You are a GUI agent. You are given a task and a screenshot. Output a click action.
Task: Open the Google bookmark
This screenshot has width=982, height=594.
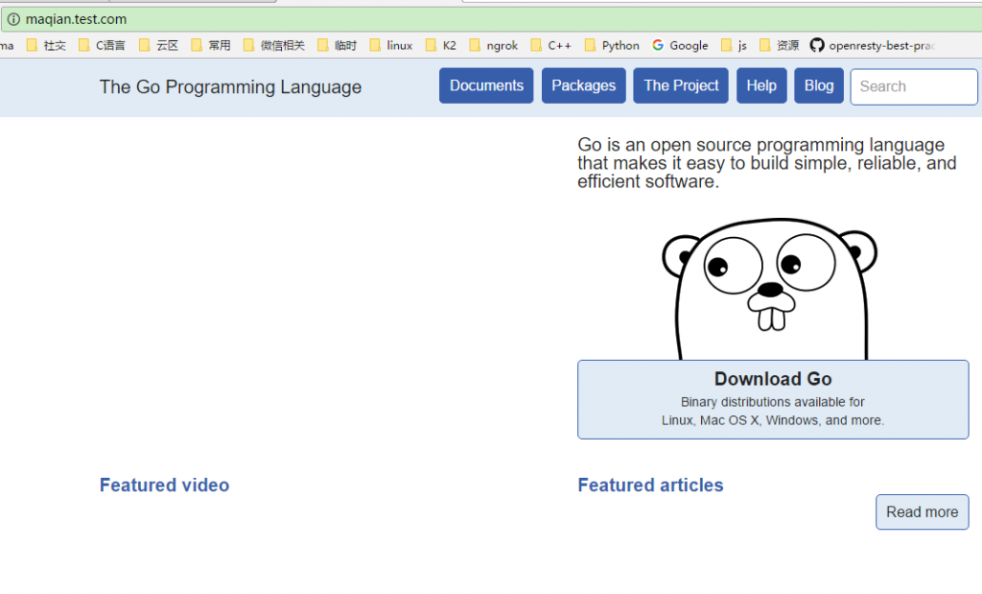[x=680, y=45]
